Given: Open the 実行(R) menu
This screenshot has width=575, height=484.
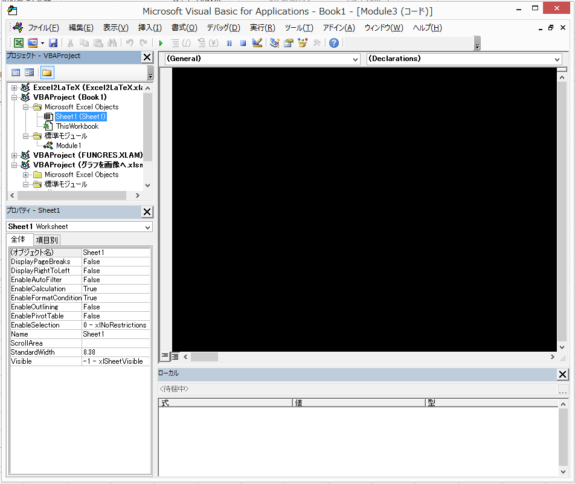Looking at the screenshot, I should click(x=263, y=28).
